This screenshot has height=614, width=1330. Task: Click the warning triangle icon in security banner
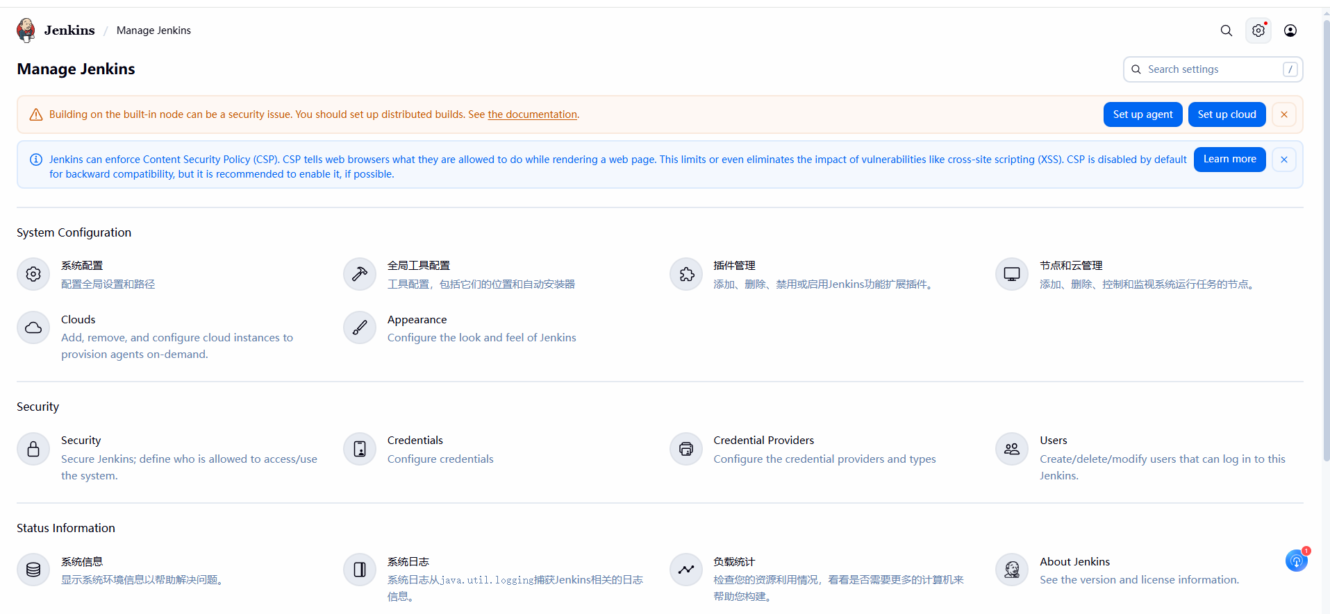36,114
